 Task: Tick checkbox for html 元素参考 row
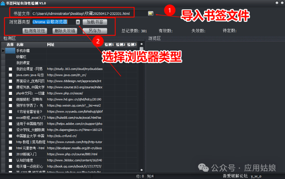10,148
